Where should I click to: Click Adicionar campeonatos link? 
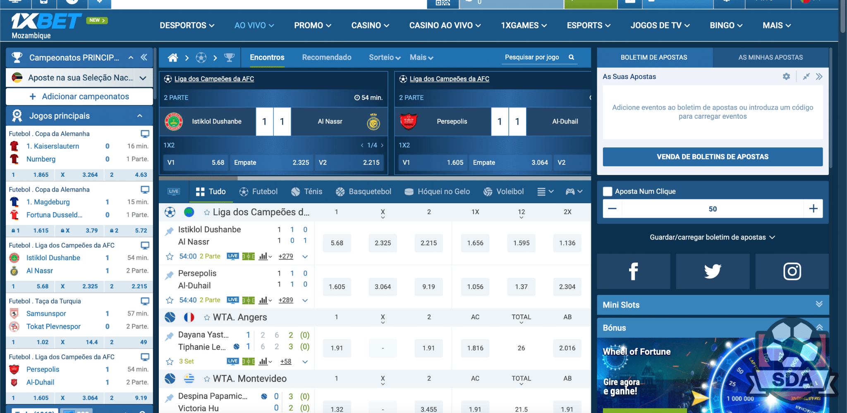(x=79, y=97)
